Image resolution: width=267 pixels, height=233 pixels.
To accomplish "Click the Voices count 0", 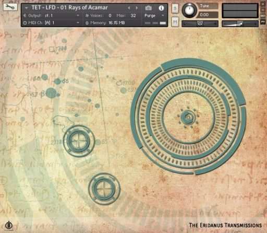I will 110,16.
